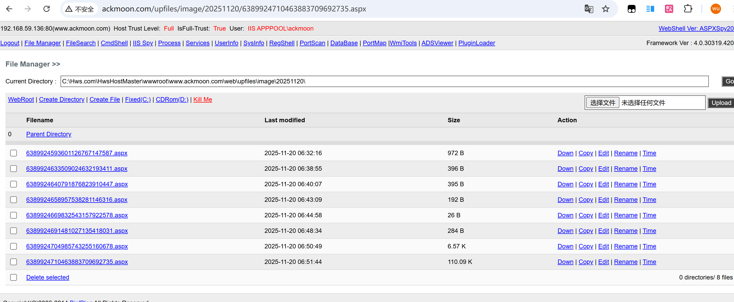Click the Upload button
Image resolution: width=734 pixels, height=302 pixels.
(x=721, y=103)
